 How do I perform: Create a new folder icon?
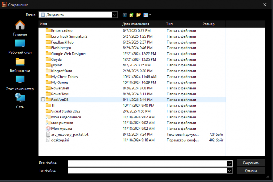click(138, 15)
